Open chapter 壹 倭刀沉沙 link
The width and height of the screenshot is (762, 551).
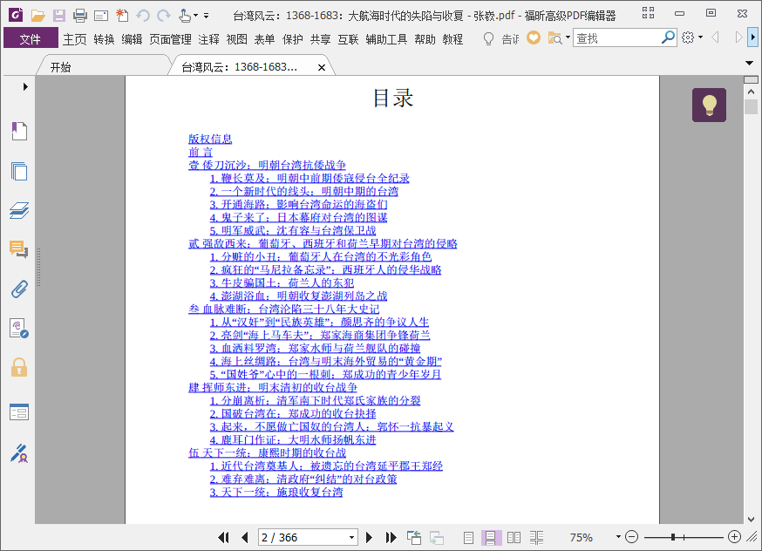pyautogui.click(x=268, y=165)
